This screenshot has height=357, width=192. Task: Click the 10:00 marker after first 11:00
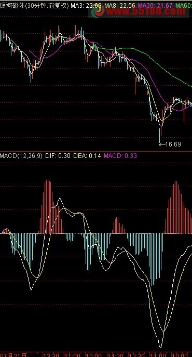(94, 355)
